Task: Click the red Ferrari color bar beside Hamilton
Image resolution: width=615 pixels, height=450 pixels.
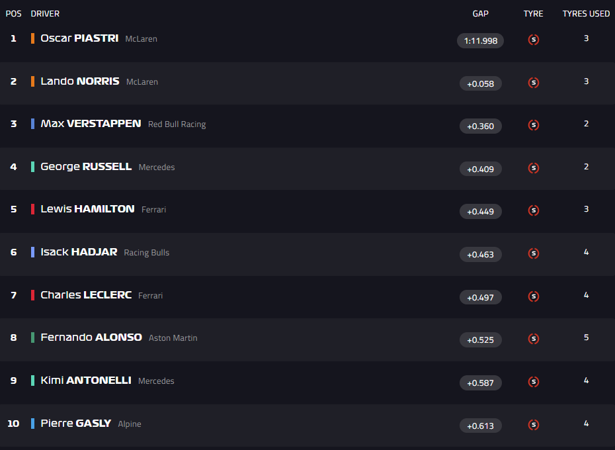Action: click(32, 209)
